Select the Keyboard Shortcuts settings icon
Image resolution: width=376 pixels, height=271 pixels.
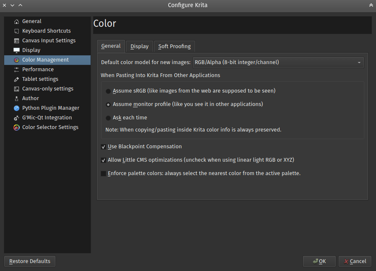[16, 31]
